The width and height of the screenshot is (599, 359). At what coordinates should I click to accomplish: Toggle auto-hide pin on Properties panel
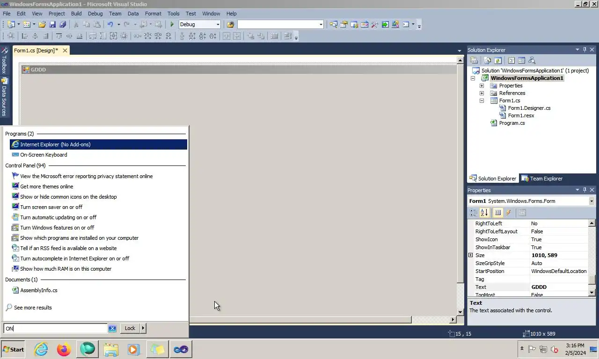[x=584, y=190]
